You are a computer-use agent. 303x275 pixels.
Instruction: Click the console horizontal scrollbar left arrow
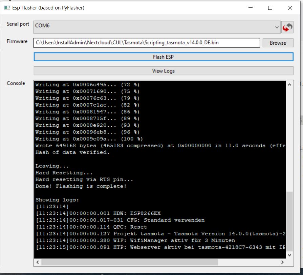(38, 262)
